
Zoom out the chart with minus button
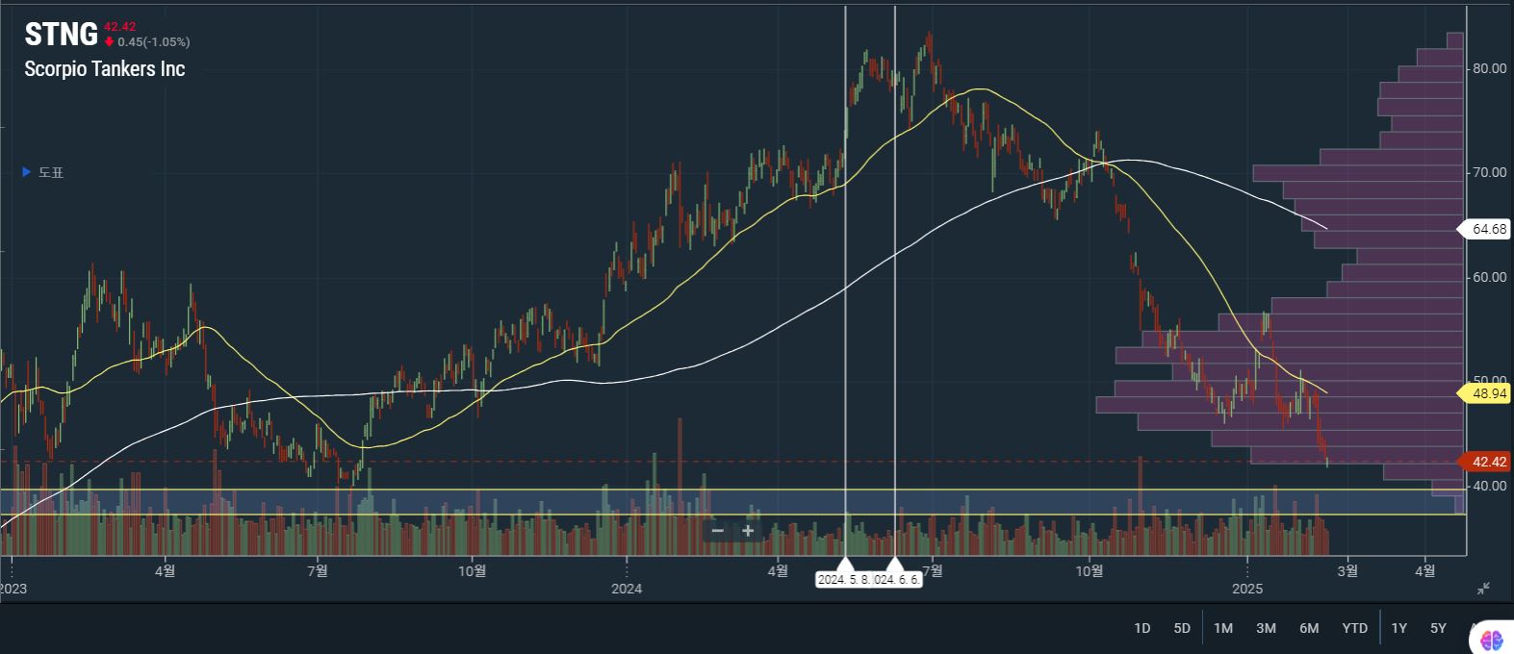tap(717, 531)
